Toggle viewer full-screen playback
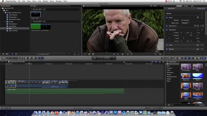This screenshot has height=116, width=207. pos(155,54)
